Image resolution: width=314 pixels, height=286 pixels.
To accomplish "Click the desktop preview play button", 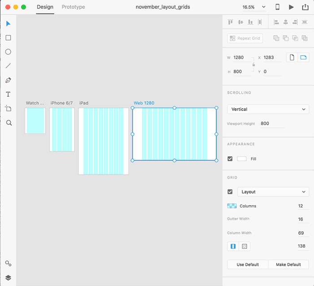I will 291,7.
